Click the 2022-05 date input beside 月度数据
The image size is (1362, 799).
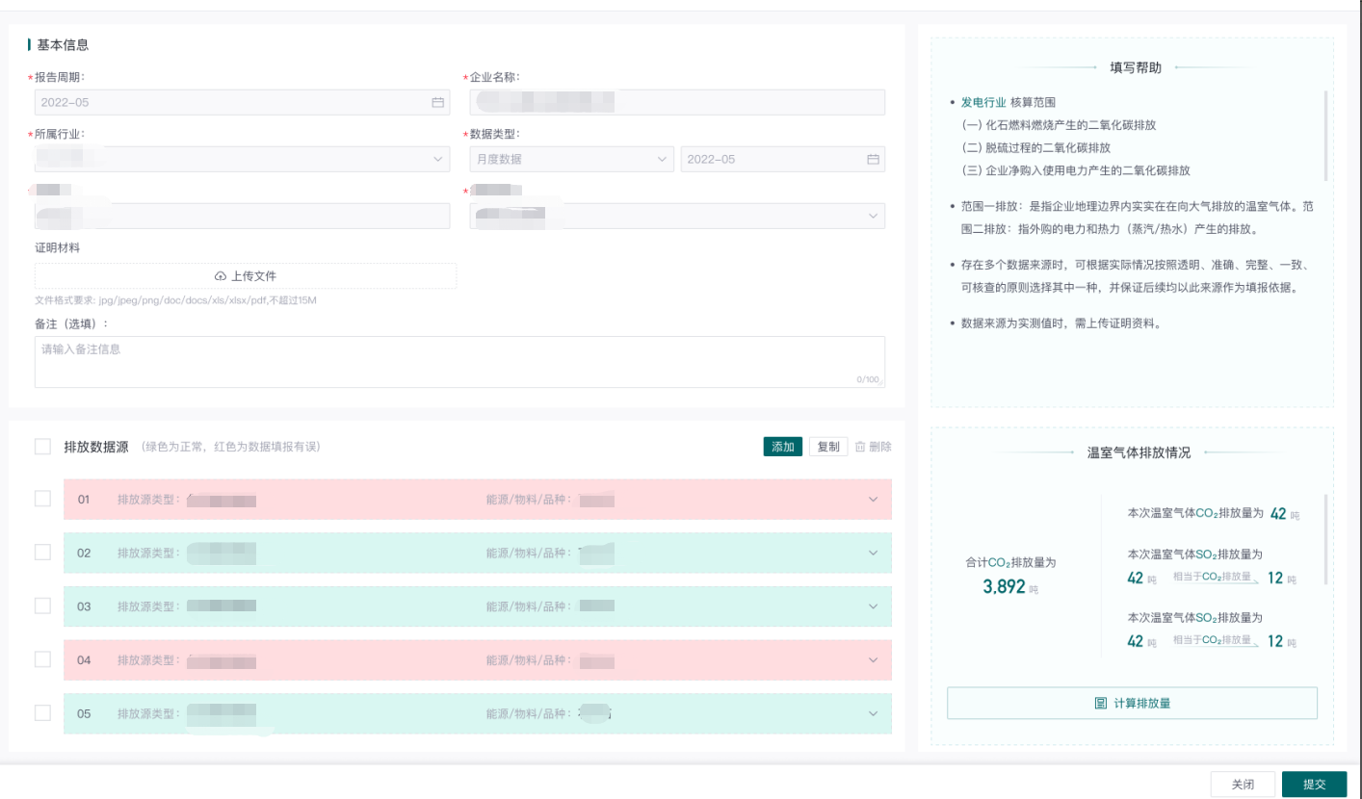782,159
